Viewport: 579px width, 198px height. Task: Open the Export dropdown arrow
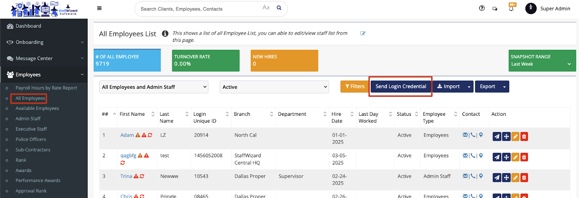point(504,87)
